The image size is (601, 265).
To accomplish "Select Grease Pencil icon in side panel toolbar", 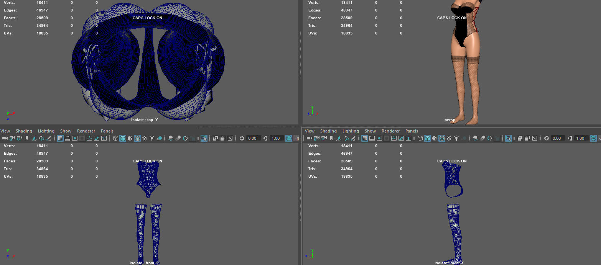I will [353, 138].
